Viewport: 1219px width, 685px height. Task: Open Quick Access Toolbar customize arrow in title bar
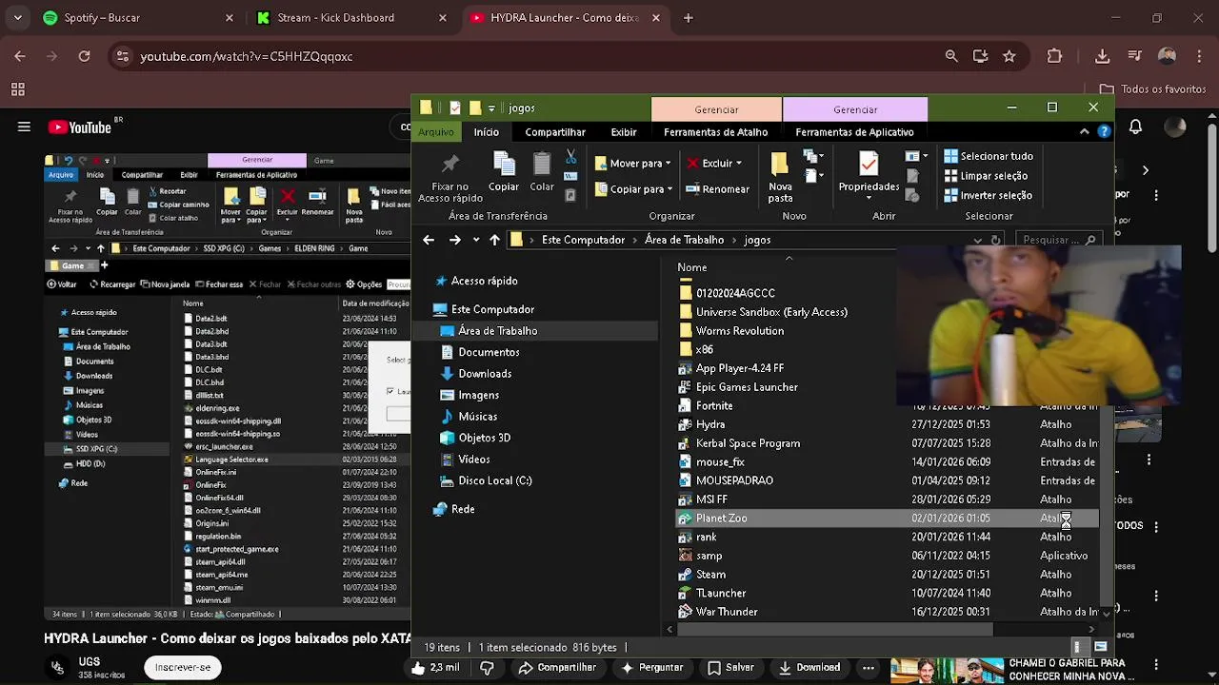point(491,108)
